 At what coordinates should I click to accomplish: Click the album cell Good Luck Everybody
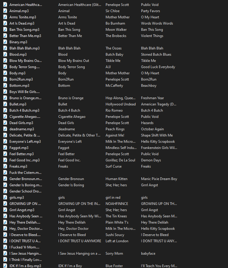pyautogui.click(x=158, y=67)
